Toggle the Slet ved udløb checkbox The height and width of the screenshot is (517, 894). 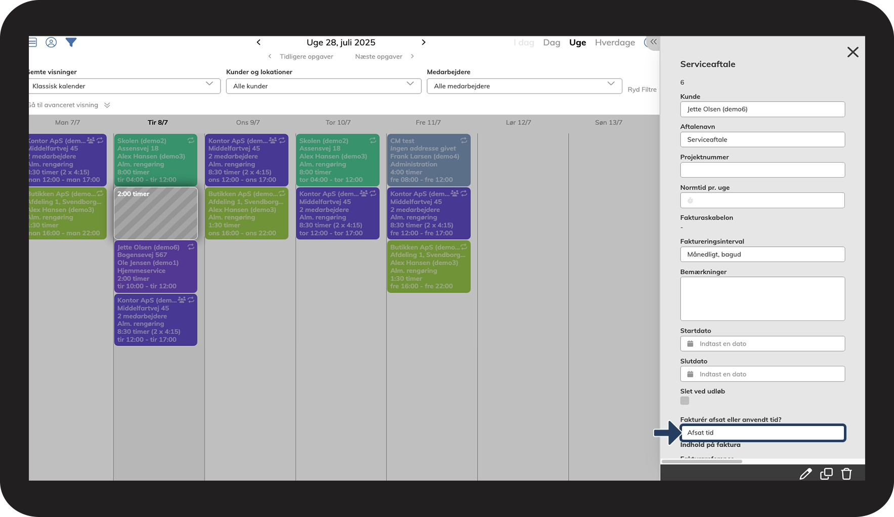click(x=685, y=401)
